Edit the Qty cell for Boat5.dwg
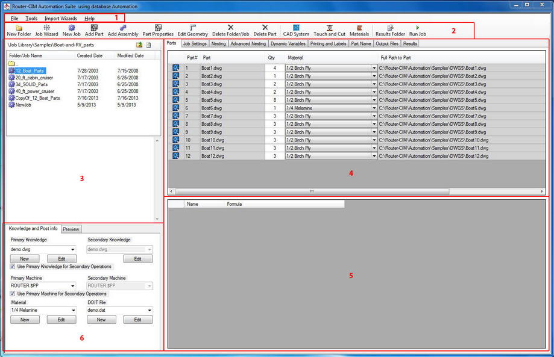The height and width of the screenshot is (357, 554). [x=275, y=100]
